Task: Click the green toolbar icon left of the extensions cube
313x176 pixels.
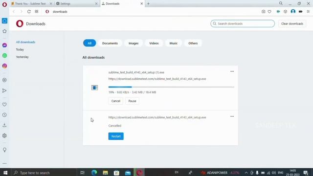Action: coord(278,12)
